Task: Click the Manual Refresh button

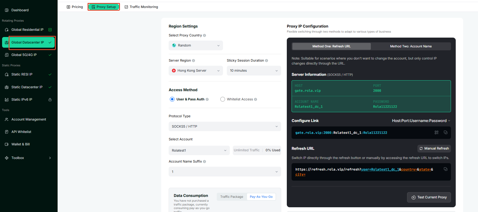Action: point(434,148)
